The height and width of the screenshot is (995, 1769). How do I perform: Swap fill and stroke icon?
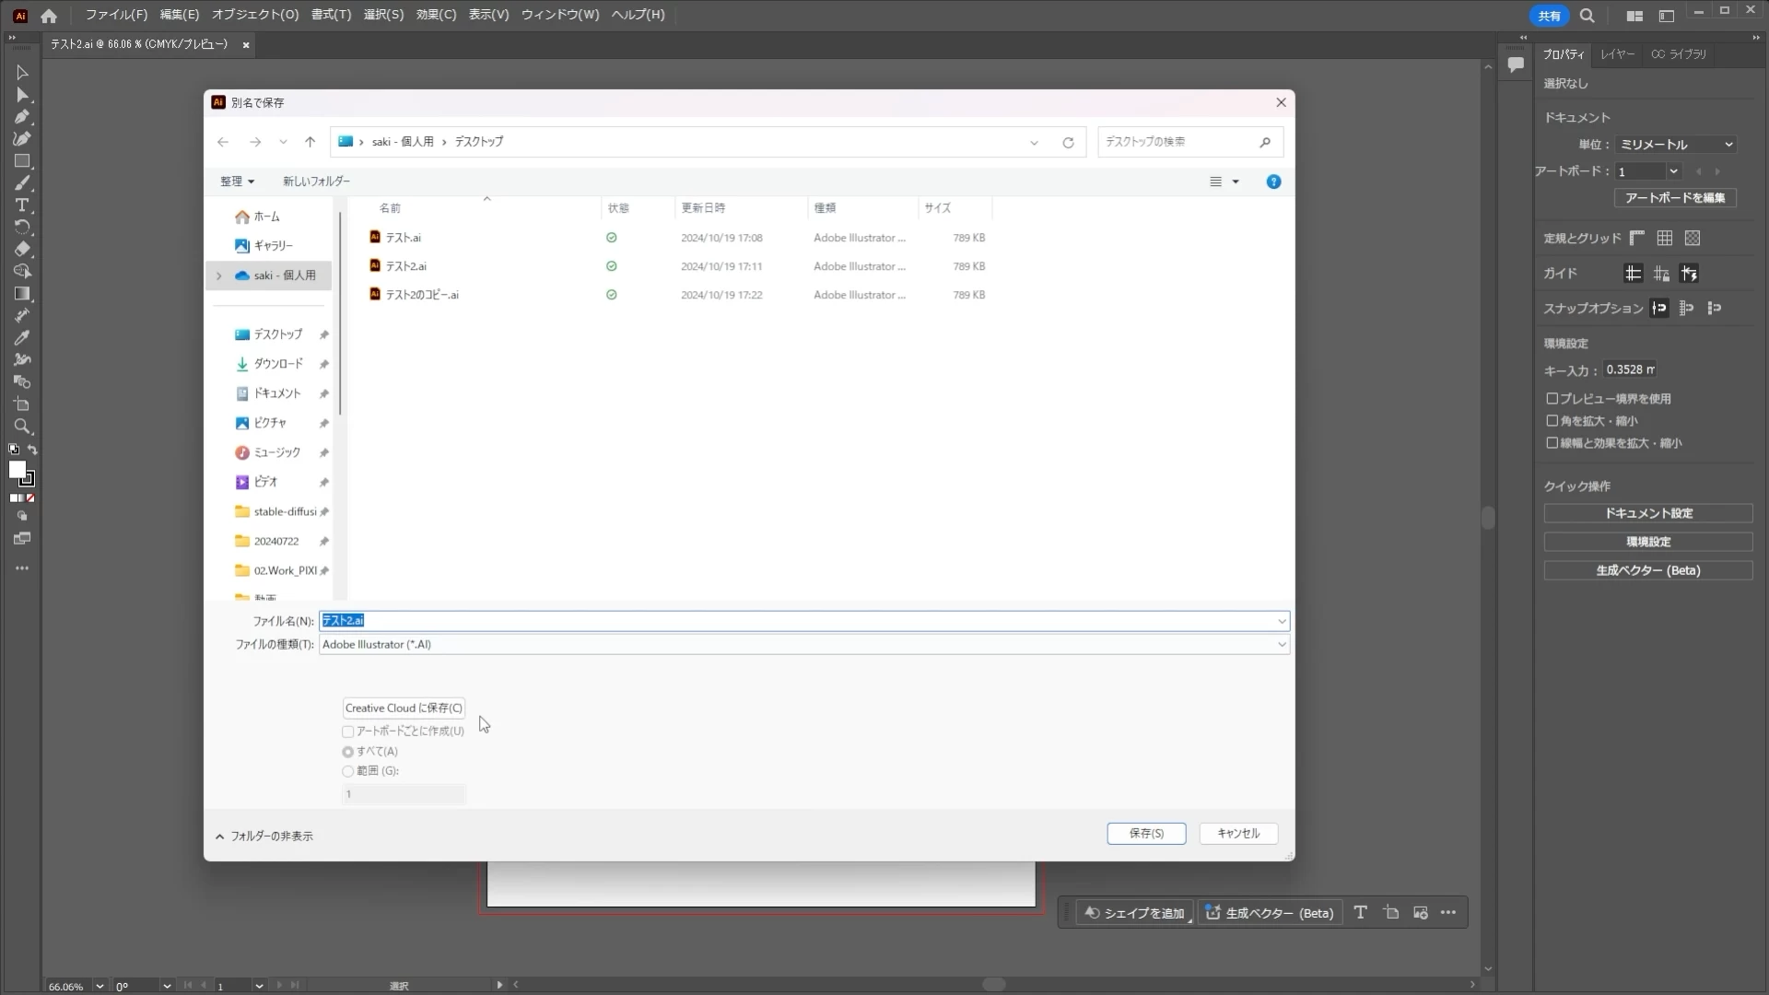[32, 451]
